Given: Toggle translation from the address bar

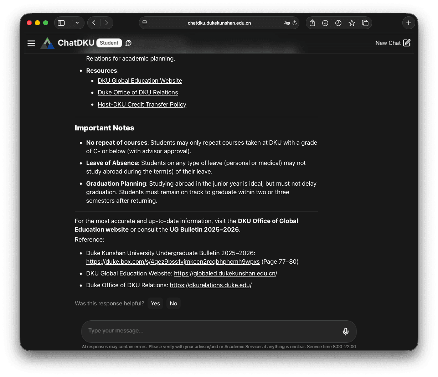Looking at the screenshot, I should (287, 23).
